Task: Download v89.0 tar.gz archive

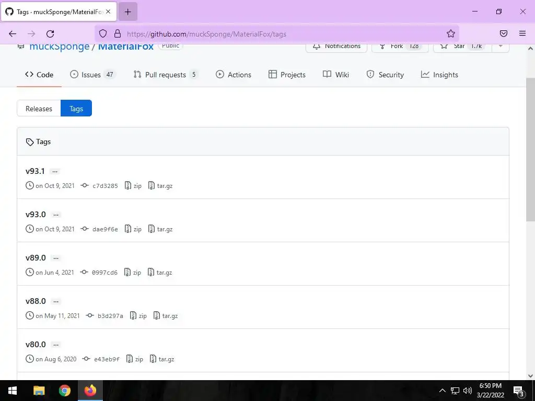Action: click(160, 273)
